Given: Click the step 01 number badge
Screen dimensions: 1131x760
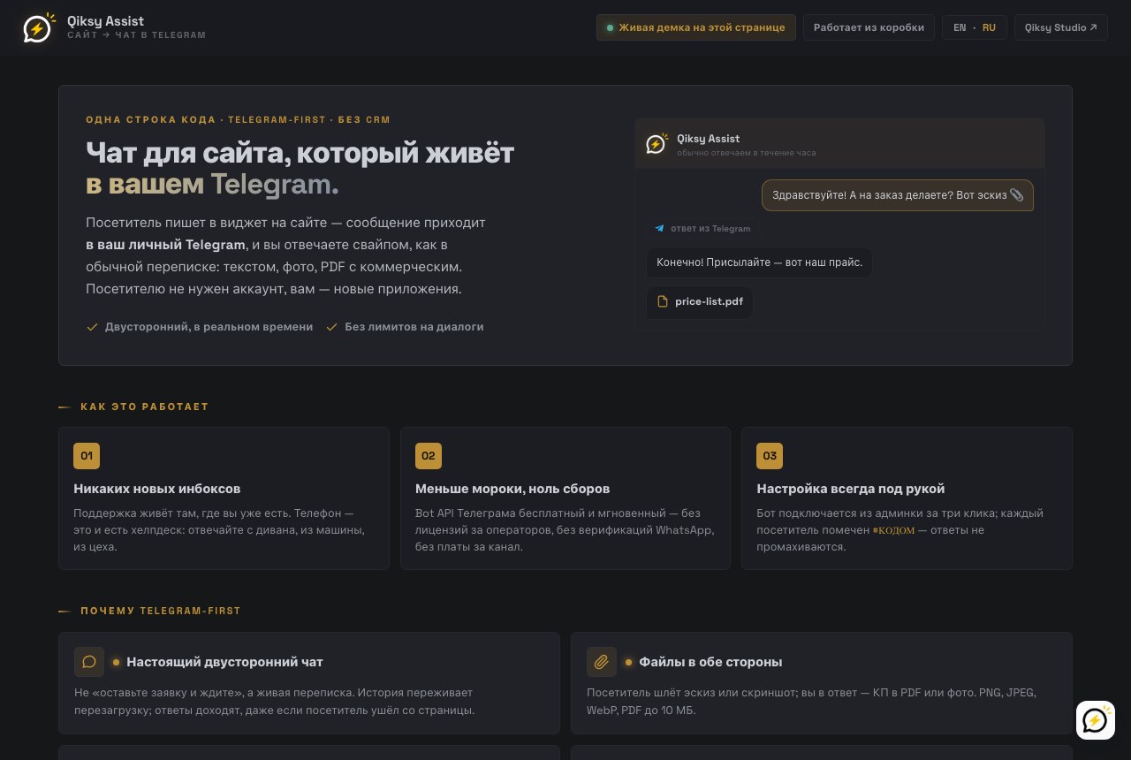Looking at the screenshot, I should (87, 456).
